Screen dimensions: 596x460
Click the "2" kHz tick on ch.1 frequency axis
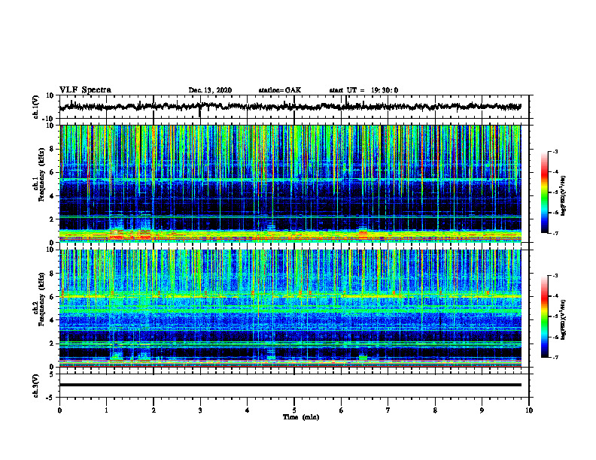(x=52, y=219)
